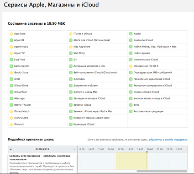The image size is (194, 174).
Task: Click the 17:00 hour label
Action: (x=121, y=149)
